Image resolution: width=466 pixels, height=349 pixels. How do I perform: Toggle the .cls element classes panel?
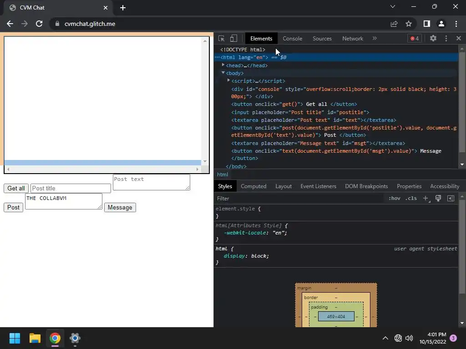pos(411,198)
